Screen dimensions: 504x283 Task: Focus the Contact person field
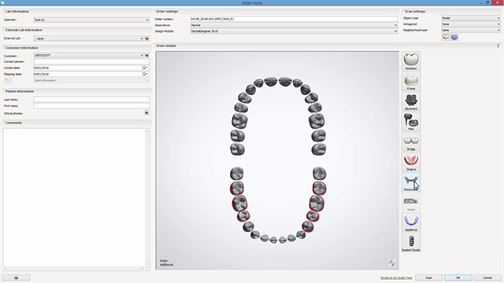coord(91,61)
